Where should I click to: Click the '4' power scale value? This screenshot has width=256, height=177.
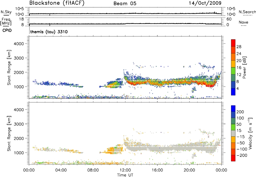coord(237,88)
